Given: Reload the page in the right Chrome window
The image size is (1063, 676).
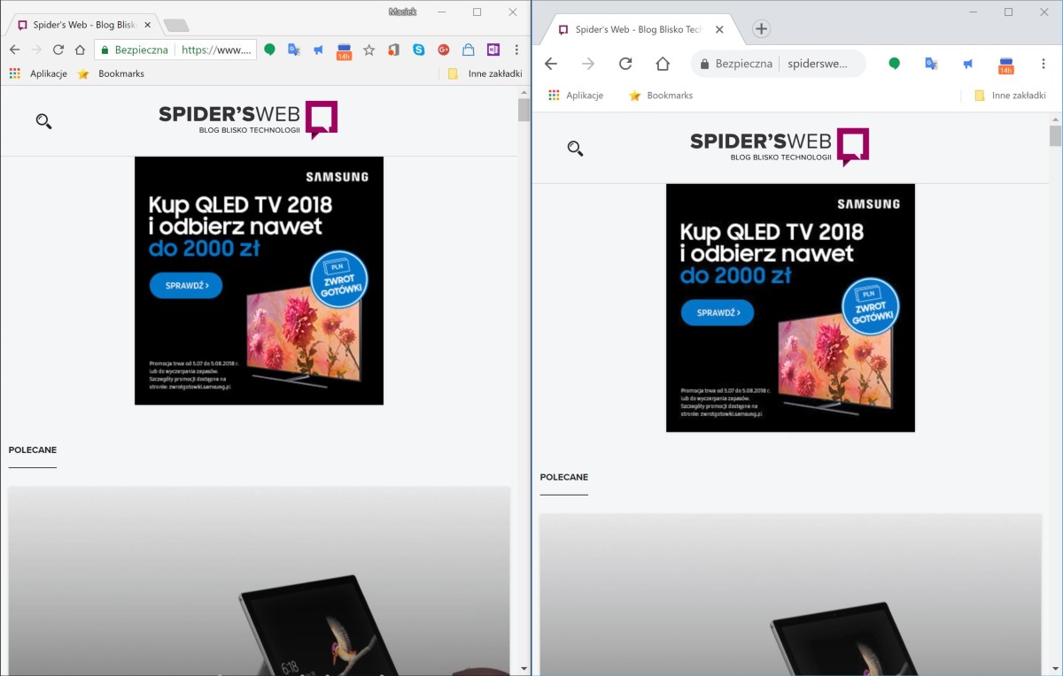Looking at the screenshot, I should pyautogui.click(x=625, y=64).
